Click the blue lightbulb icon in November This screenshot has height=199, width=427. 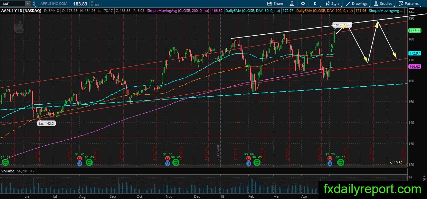(x=167, y=163)
